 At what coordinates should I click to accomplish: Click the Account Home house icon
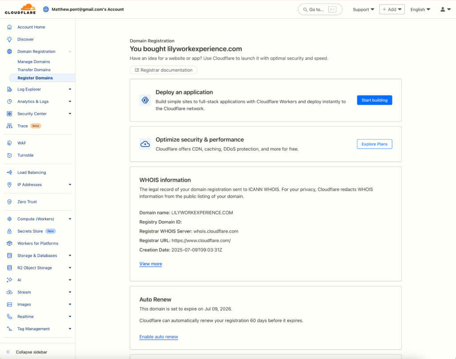9,27
